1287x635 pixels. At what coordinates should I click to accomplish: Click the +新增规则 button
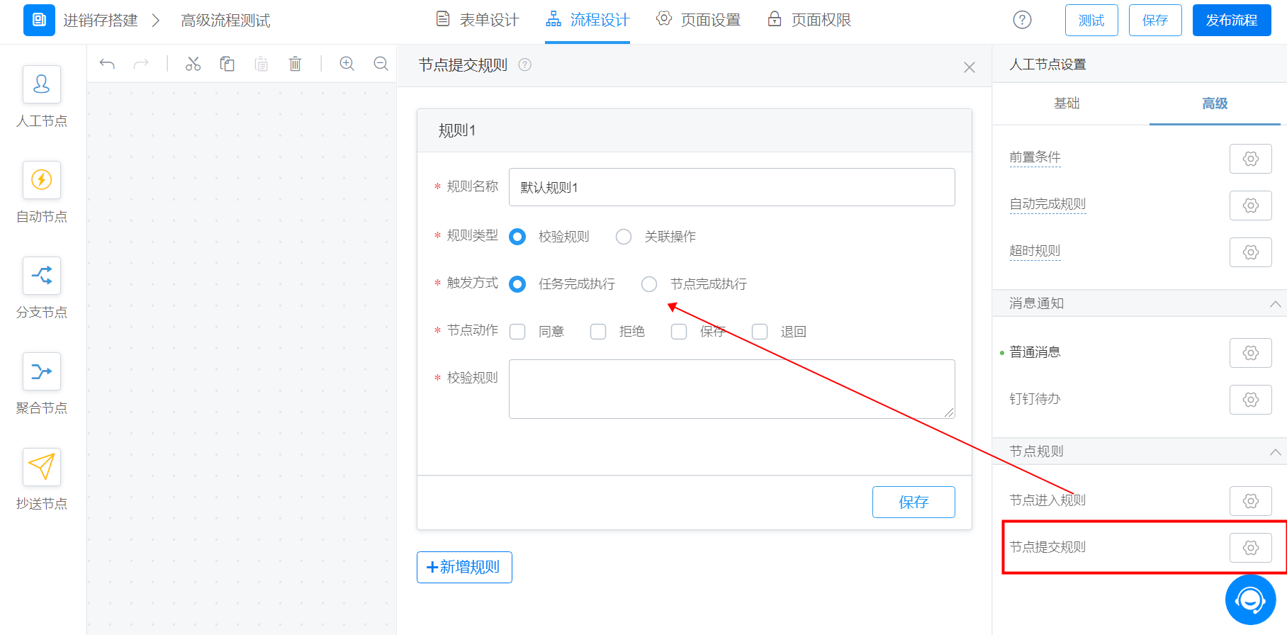464,568
